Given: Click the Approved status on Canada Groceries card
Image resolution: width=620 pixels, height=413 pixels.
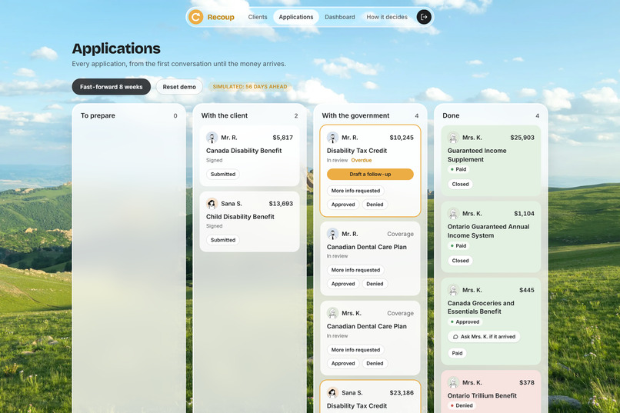Looking at the screenshot, I should tap(465, 322).
